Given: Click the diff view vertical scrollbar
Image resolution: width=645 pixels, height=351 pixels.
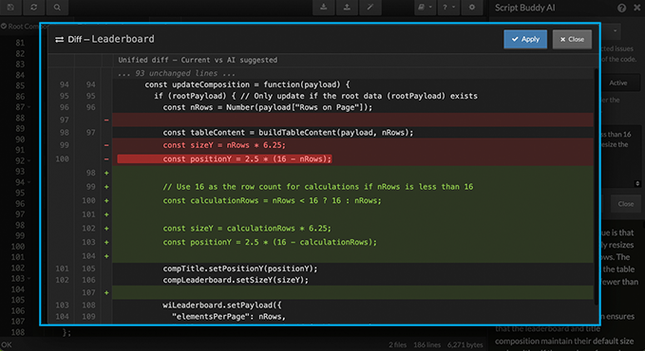Looking at the screenshot, I should pos(597,187).
